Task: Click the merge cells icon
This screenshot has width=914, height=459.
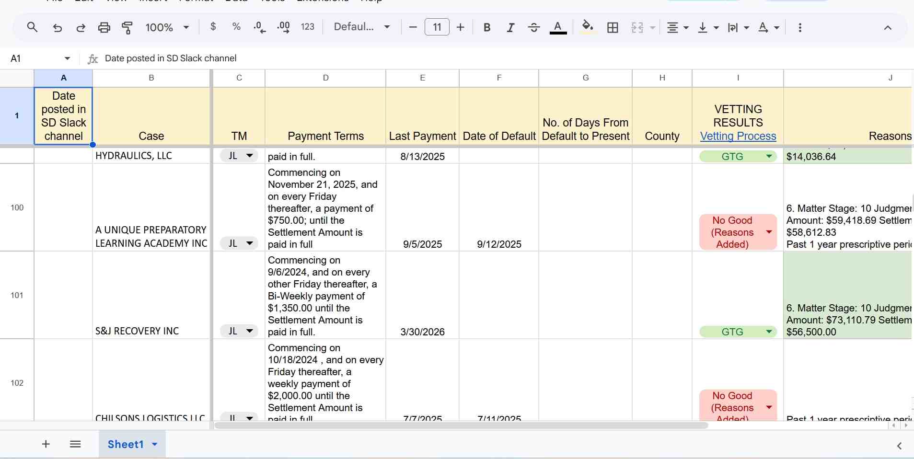Action: click(x=637, y=27)
